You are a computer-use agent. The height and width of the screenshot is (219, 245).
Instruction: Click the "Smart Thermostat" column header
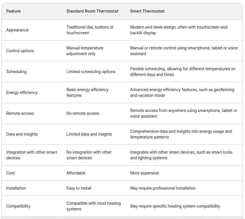point(147,11)
